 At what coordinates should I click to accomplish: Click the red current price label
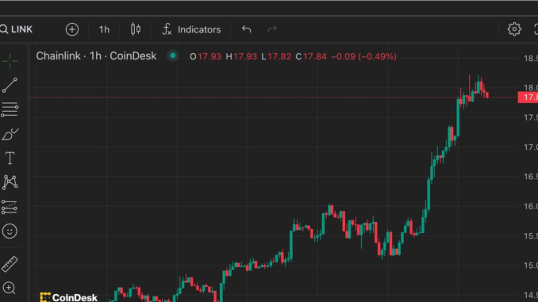coord(528,97)
